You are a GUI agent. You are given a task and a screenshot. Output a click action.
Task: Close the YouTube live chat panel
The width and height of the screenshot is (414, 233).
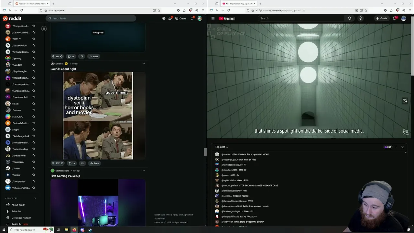coord(402,147)
